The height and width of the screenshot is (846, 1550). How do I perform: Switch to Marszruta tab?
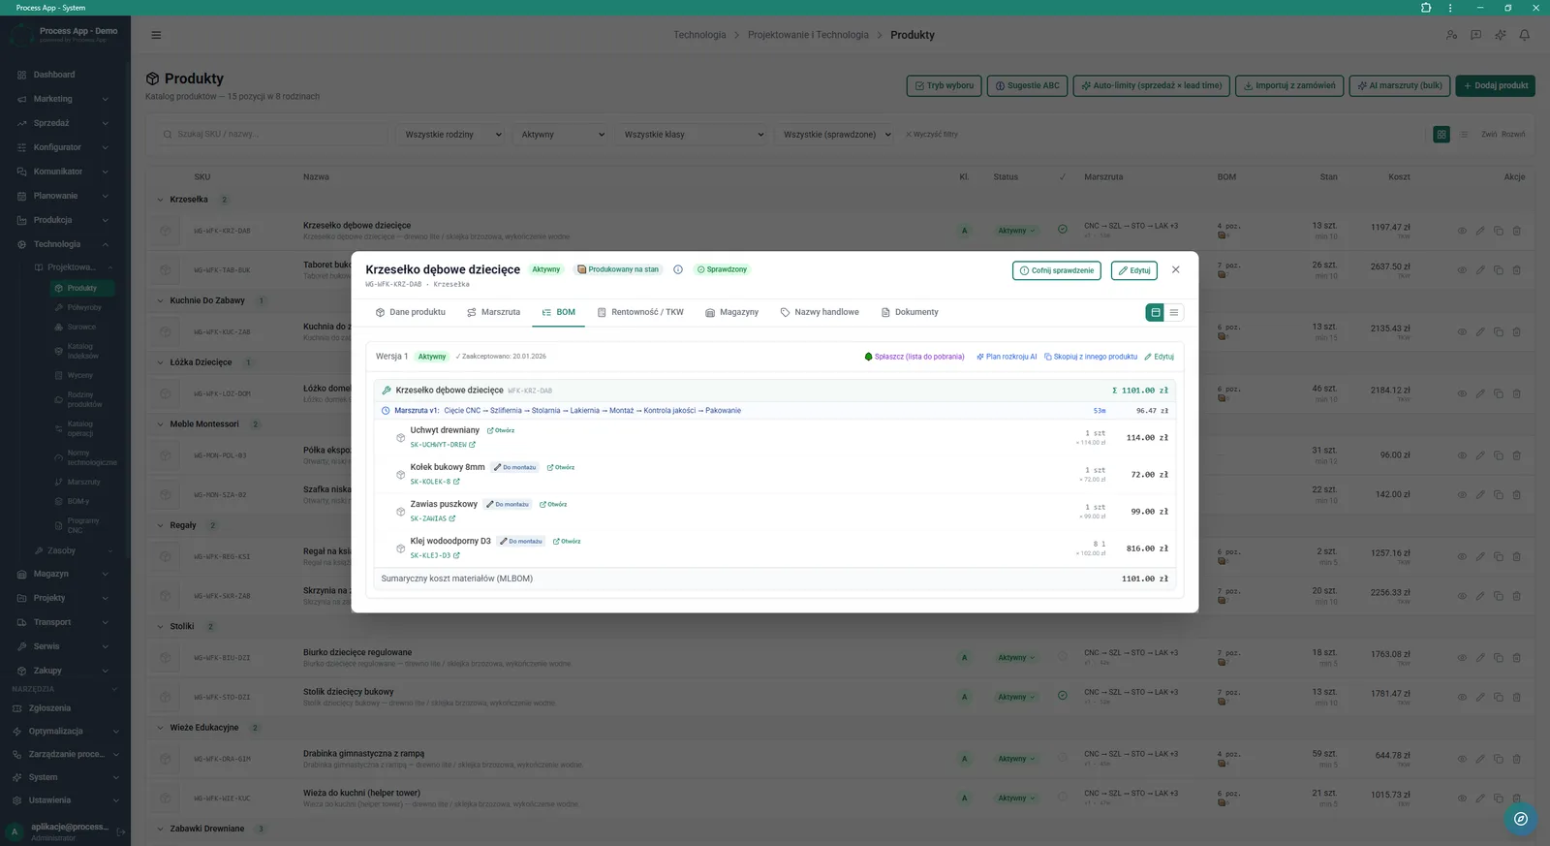[x=493, y=312]
